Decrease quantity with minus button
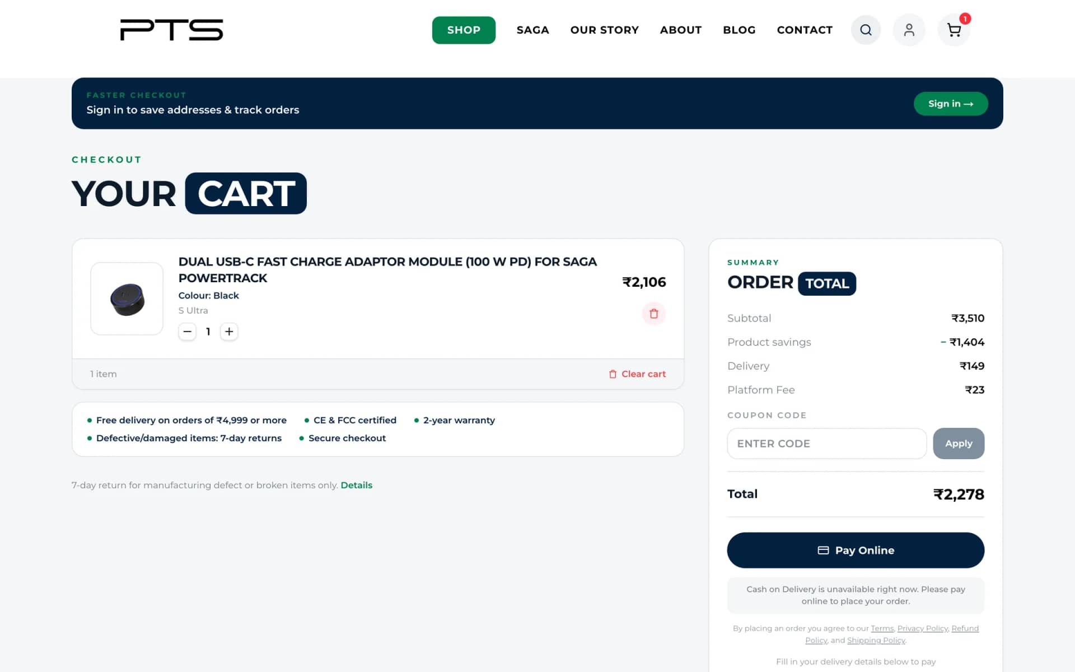Viewport: 1075px width, 672px height. (188, 332)
